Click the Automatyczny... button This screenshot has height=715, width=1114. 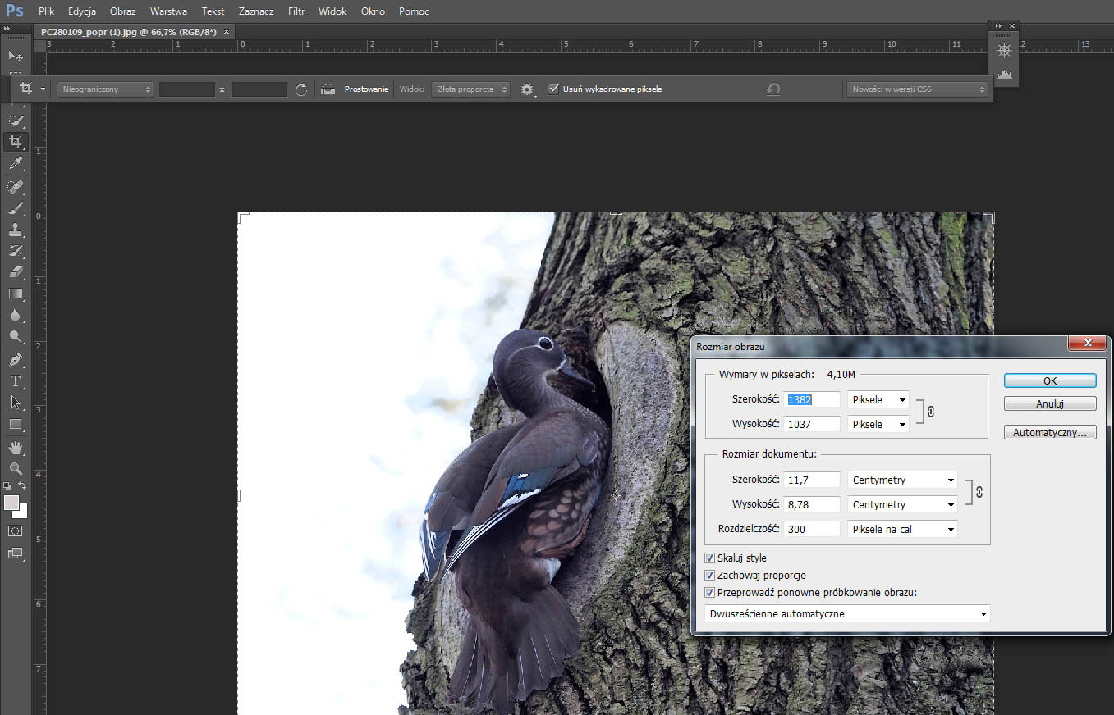[x=1049, y=432]
